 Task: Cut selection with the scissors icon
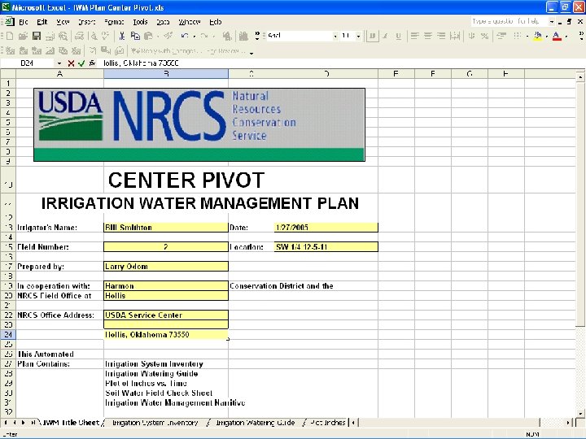click(x=121, y=36)
